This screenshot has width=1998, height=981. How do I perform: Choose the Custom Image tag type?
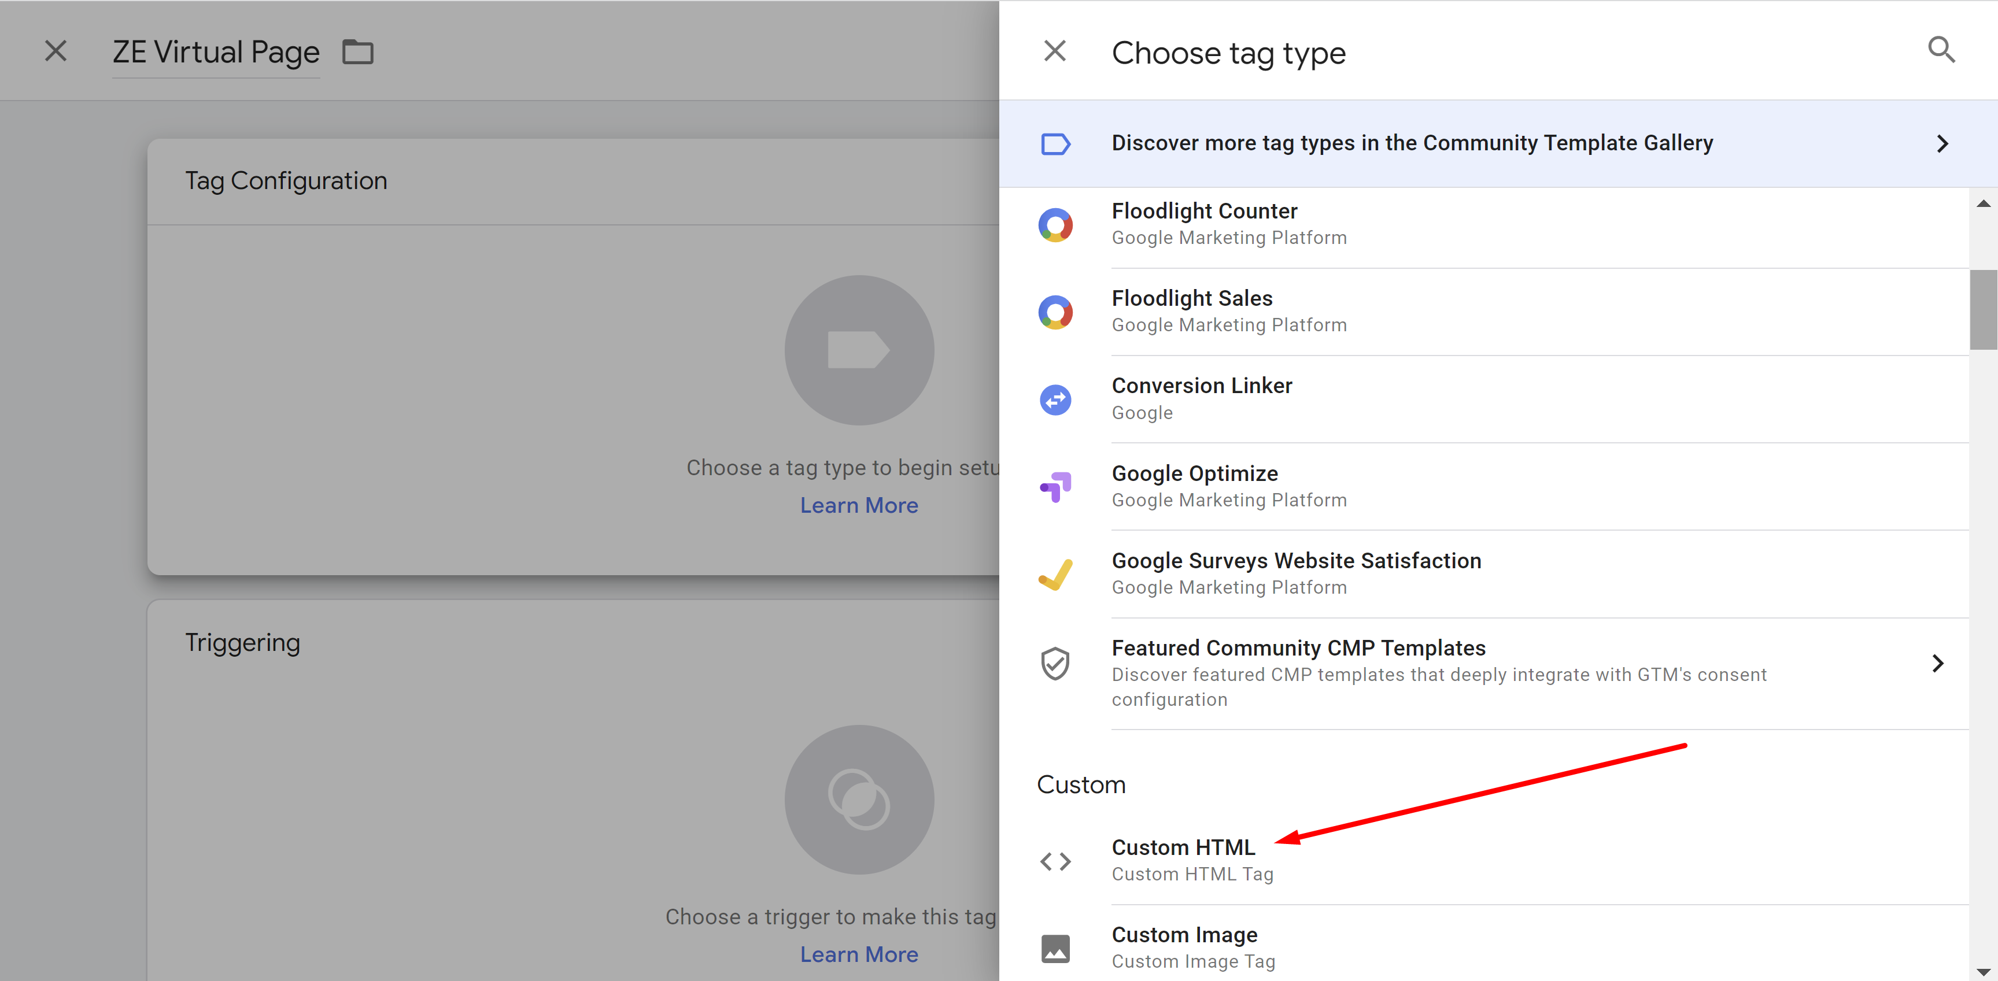tap(1484, 944)
